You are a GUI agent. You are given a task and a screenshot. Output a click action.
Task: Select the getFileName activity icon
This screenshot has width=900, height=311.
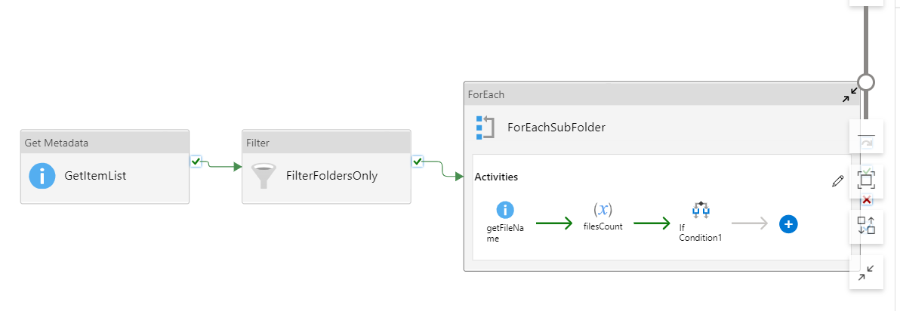click(x=505, y=209)
